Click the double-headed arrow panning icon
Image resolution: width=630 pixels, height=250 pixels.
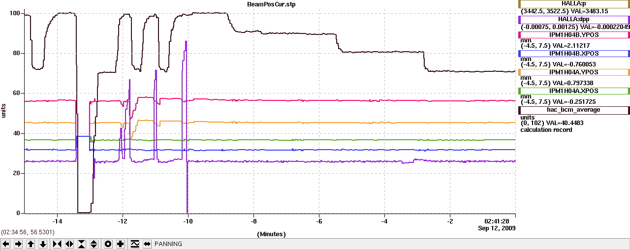[x=147, y=244]
